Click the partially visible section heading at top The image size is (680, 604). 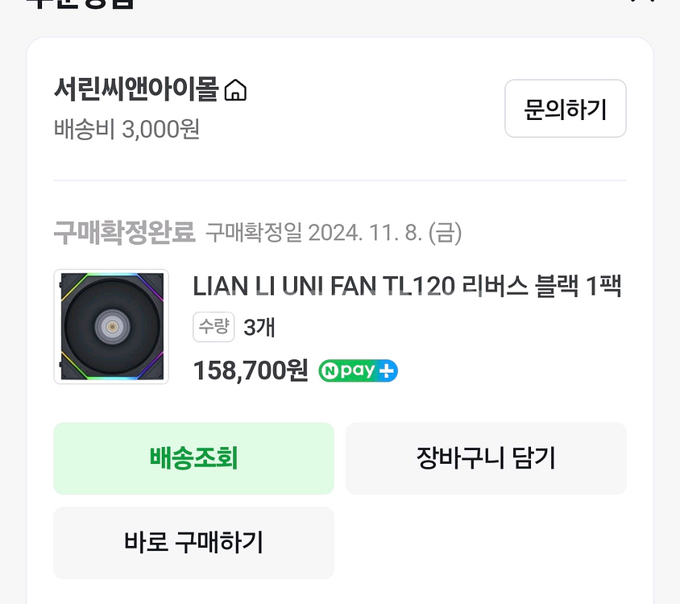coord(81,3)
